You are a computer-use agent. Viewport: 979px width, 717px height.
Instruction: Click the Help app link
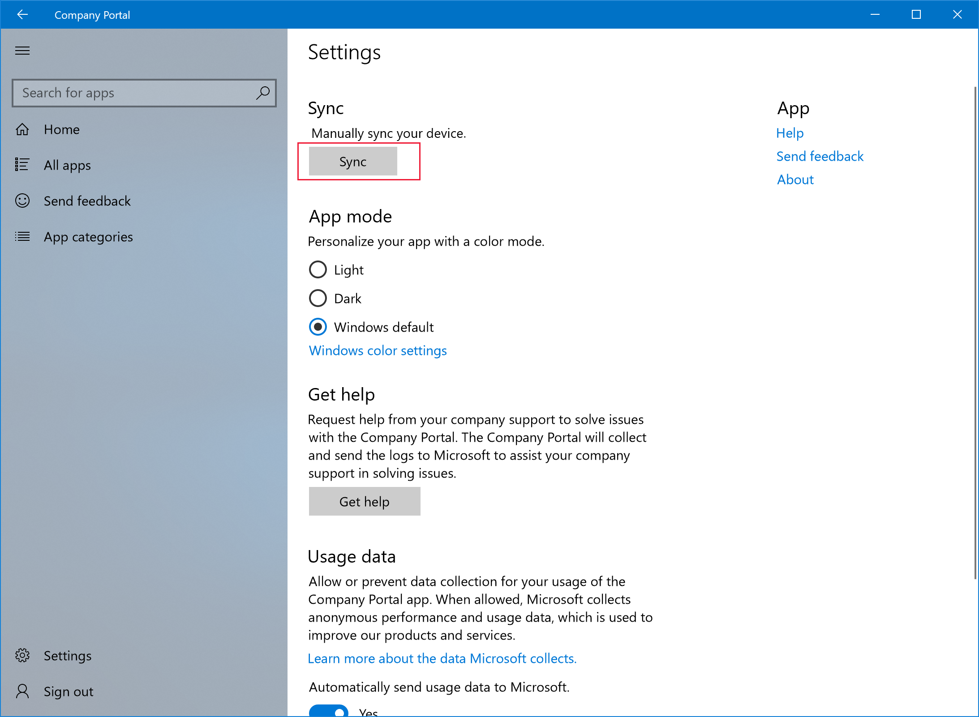(x=790, y=133)
